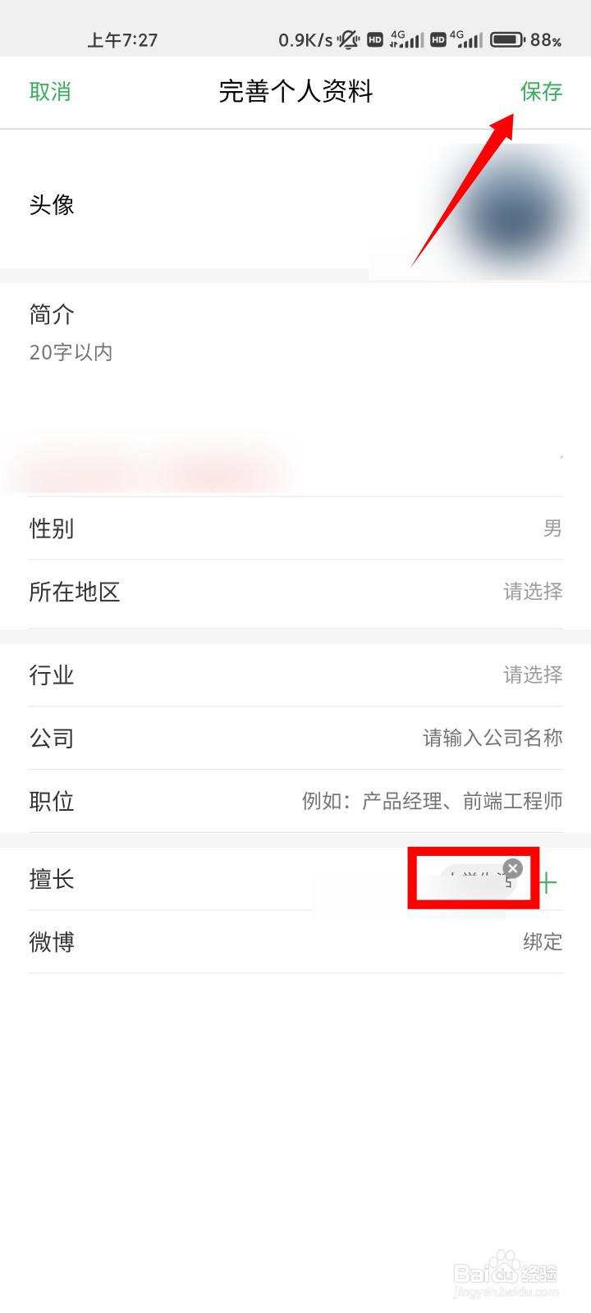Screen dimensions: 591x1313
Task: Remove the skill tag with x icon
Action: point(513,868)
